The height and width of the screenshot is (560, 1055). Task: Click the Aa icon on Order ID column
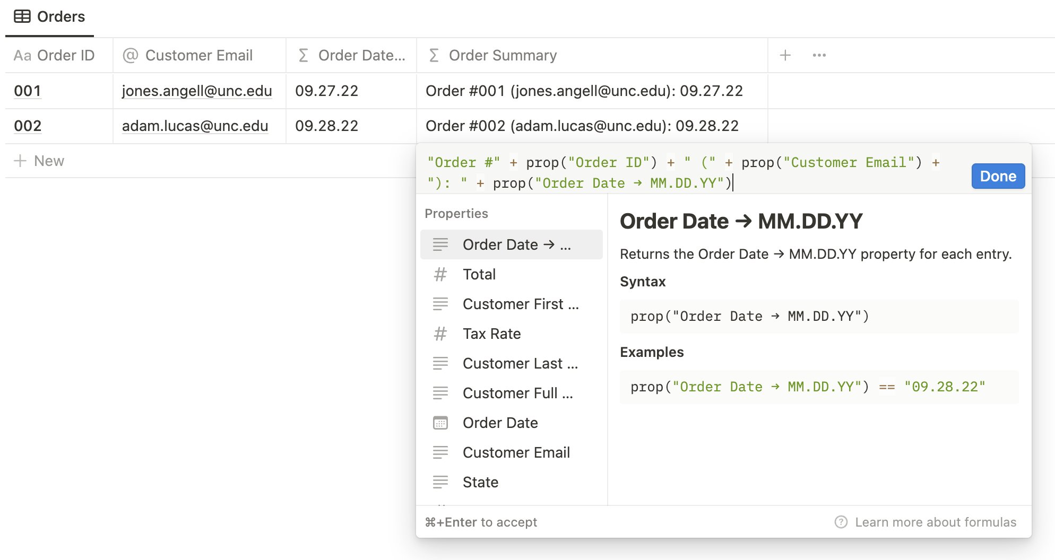click(x=23, y=55)
